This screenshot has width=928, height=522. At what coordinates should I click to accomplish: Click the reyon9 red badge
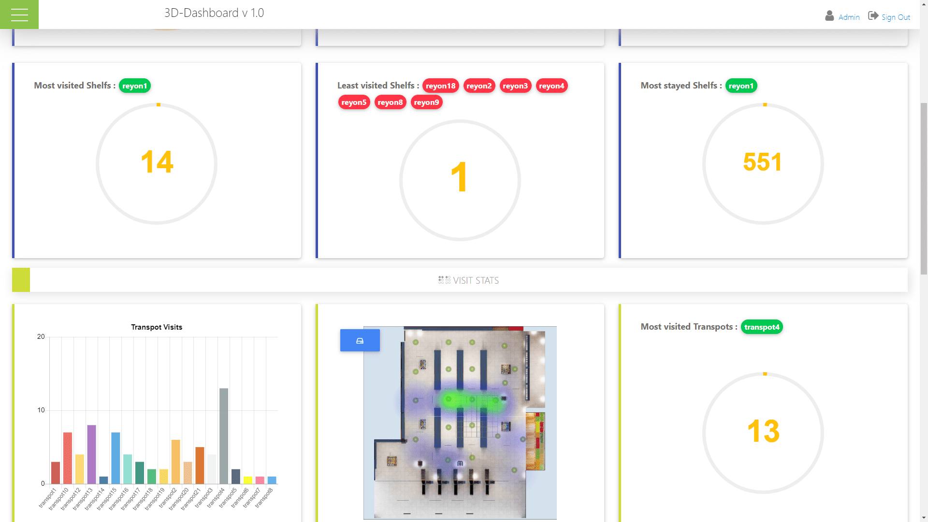point(426,102)
